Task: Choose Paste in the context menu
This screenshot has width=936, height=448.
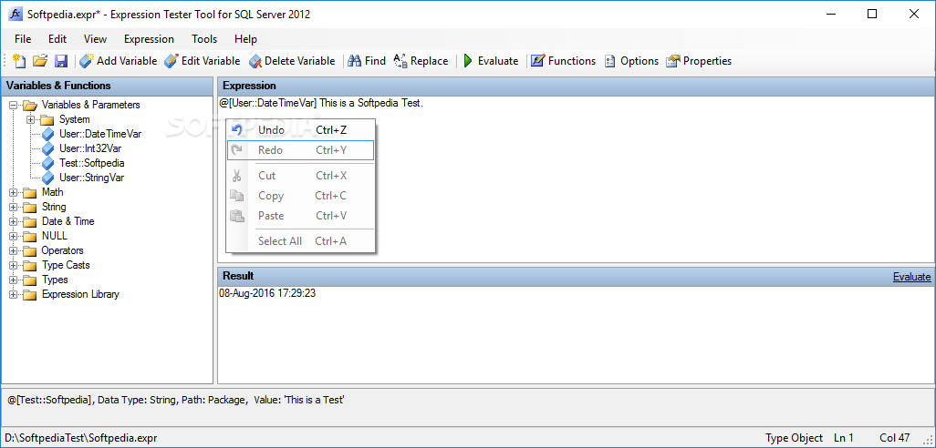Action: pos(300,216)
